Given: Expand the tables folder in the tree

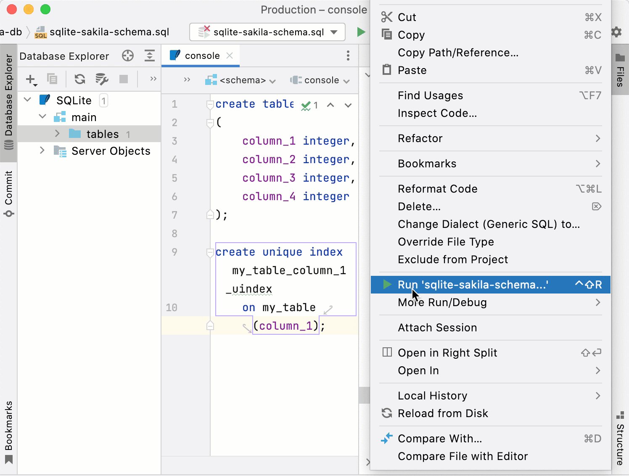Looking at the screenshot, I should (58, 134).
